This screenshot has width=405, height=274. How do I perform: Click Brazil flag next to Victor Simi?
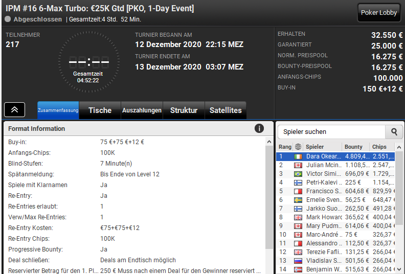pos(298,174)
